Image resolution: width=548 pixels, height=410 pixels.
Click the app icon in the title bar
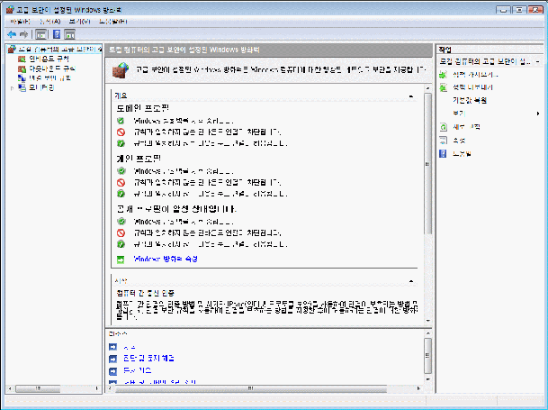click(11, 9)
